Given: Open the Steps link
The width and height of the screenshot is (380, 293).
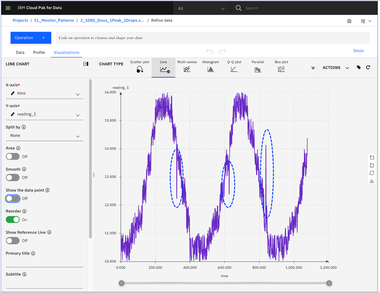Looking at the screenshot, I should pos(358,51).
